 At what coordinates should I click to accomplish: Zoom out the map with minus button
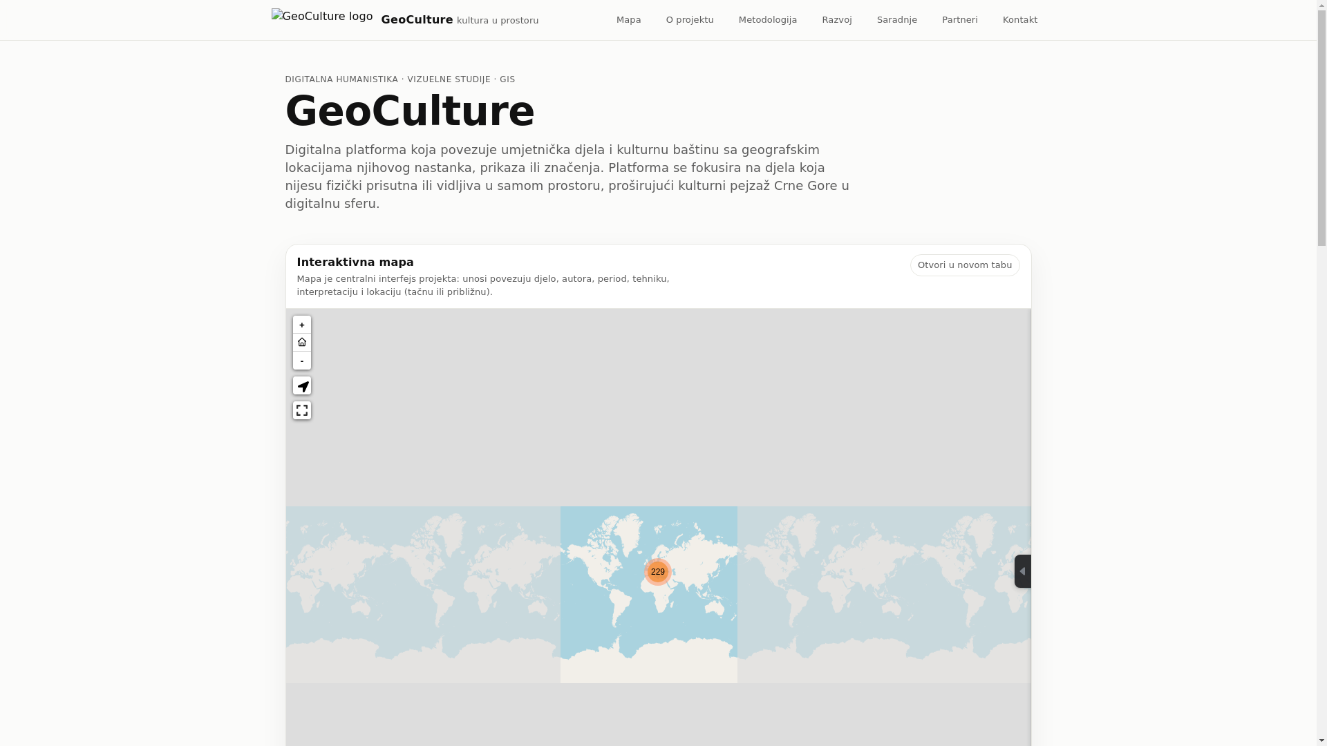tap(301, 361)
